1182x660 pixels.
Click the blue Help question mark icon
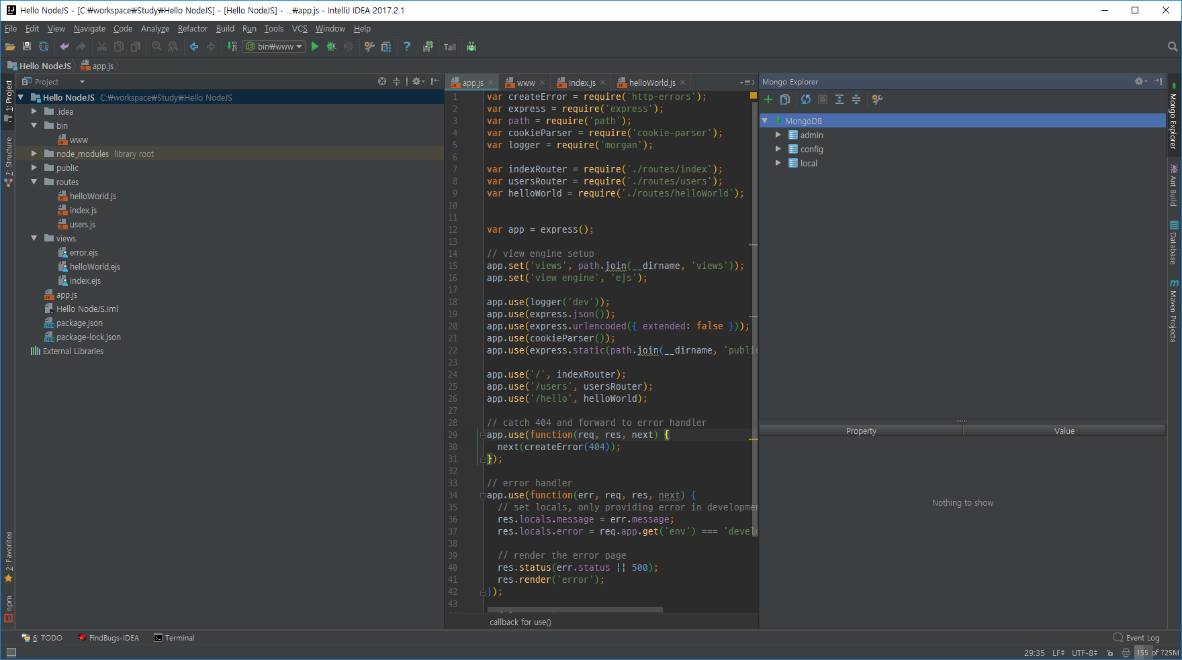(x=407, y=47)
